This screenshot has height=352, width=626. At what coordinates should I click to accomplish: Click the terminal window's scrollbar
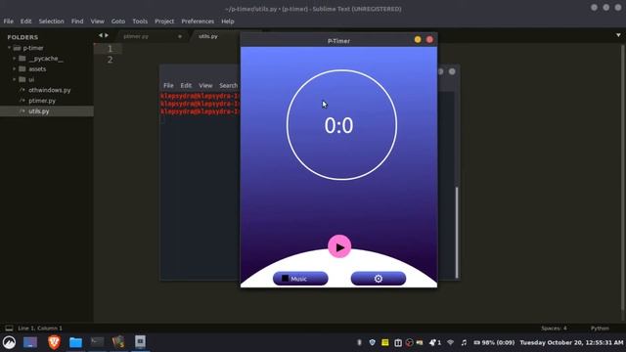click(457, 233)
